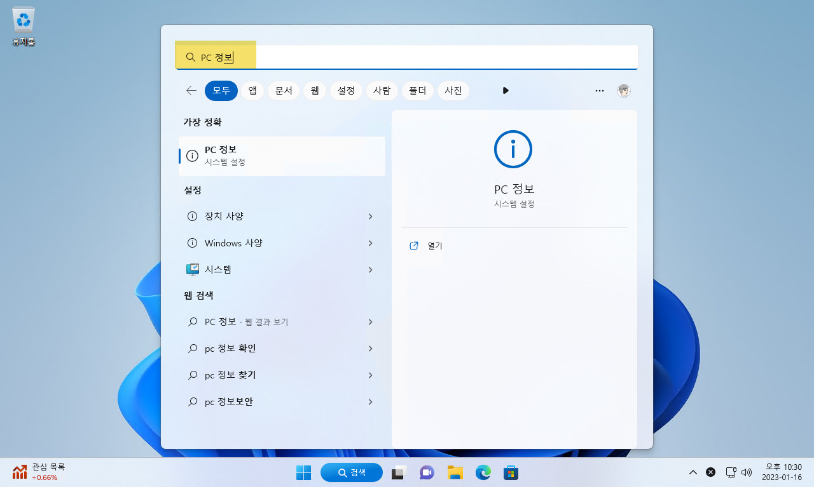Click search icon beside pc 정보보안

[192, 402]
